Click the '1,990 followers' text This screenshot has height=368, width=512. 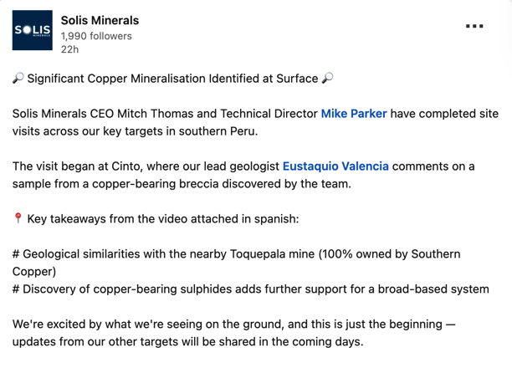pyautogui.click(x=96, y=36)
